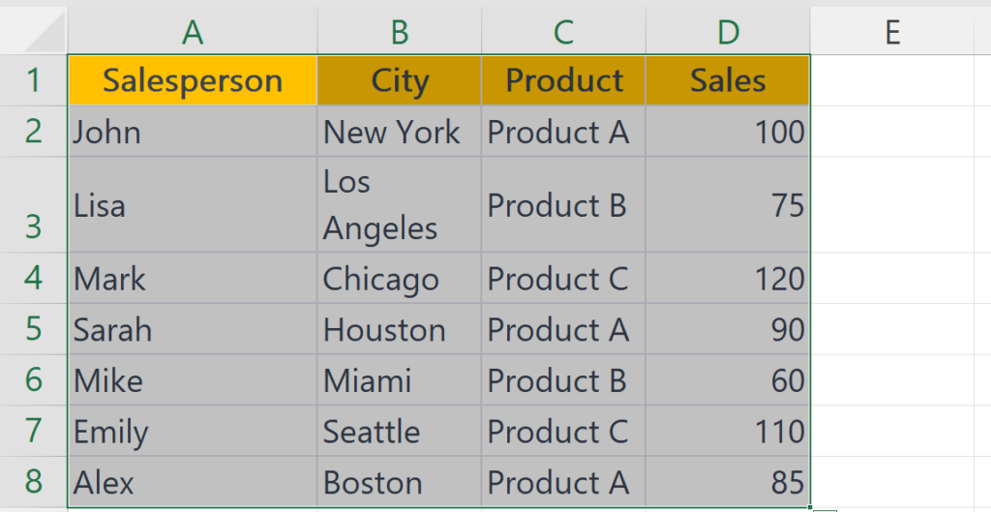Select row 8 header
991x512 pixels.
point(33,482)
